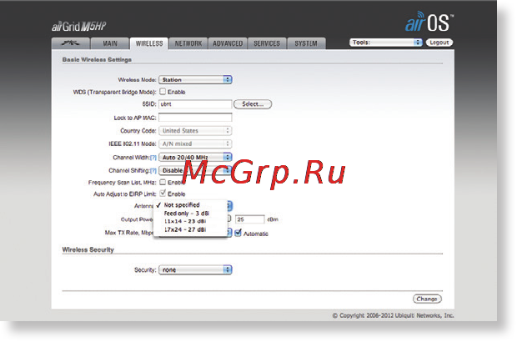Viewport: 517px width, 342px height.
Task: Go to the ADVANCED tab
Action: (x=228, y=43)
